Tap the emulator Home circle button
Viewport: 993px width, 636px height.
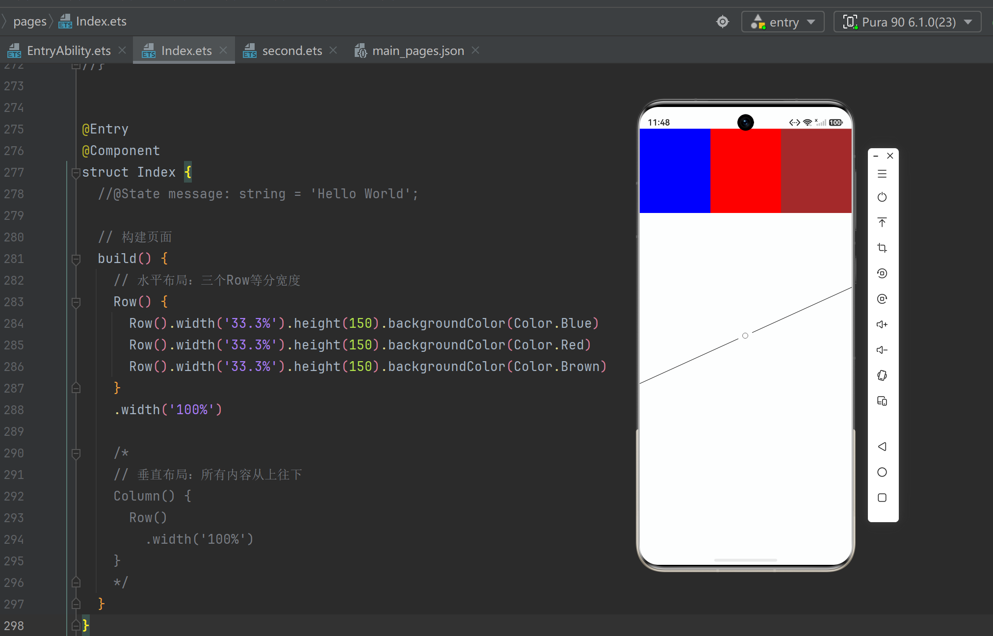882,472
